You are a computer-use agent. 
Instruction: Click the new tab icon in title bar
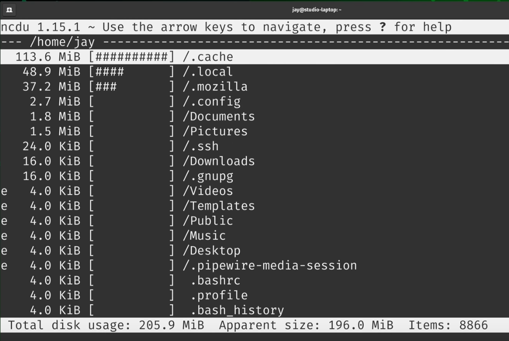(x=9, y=10)
